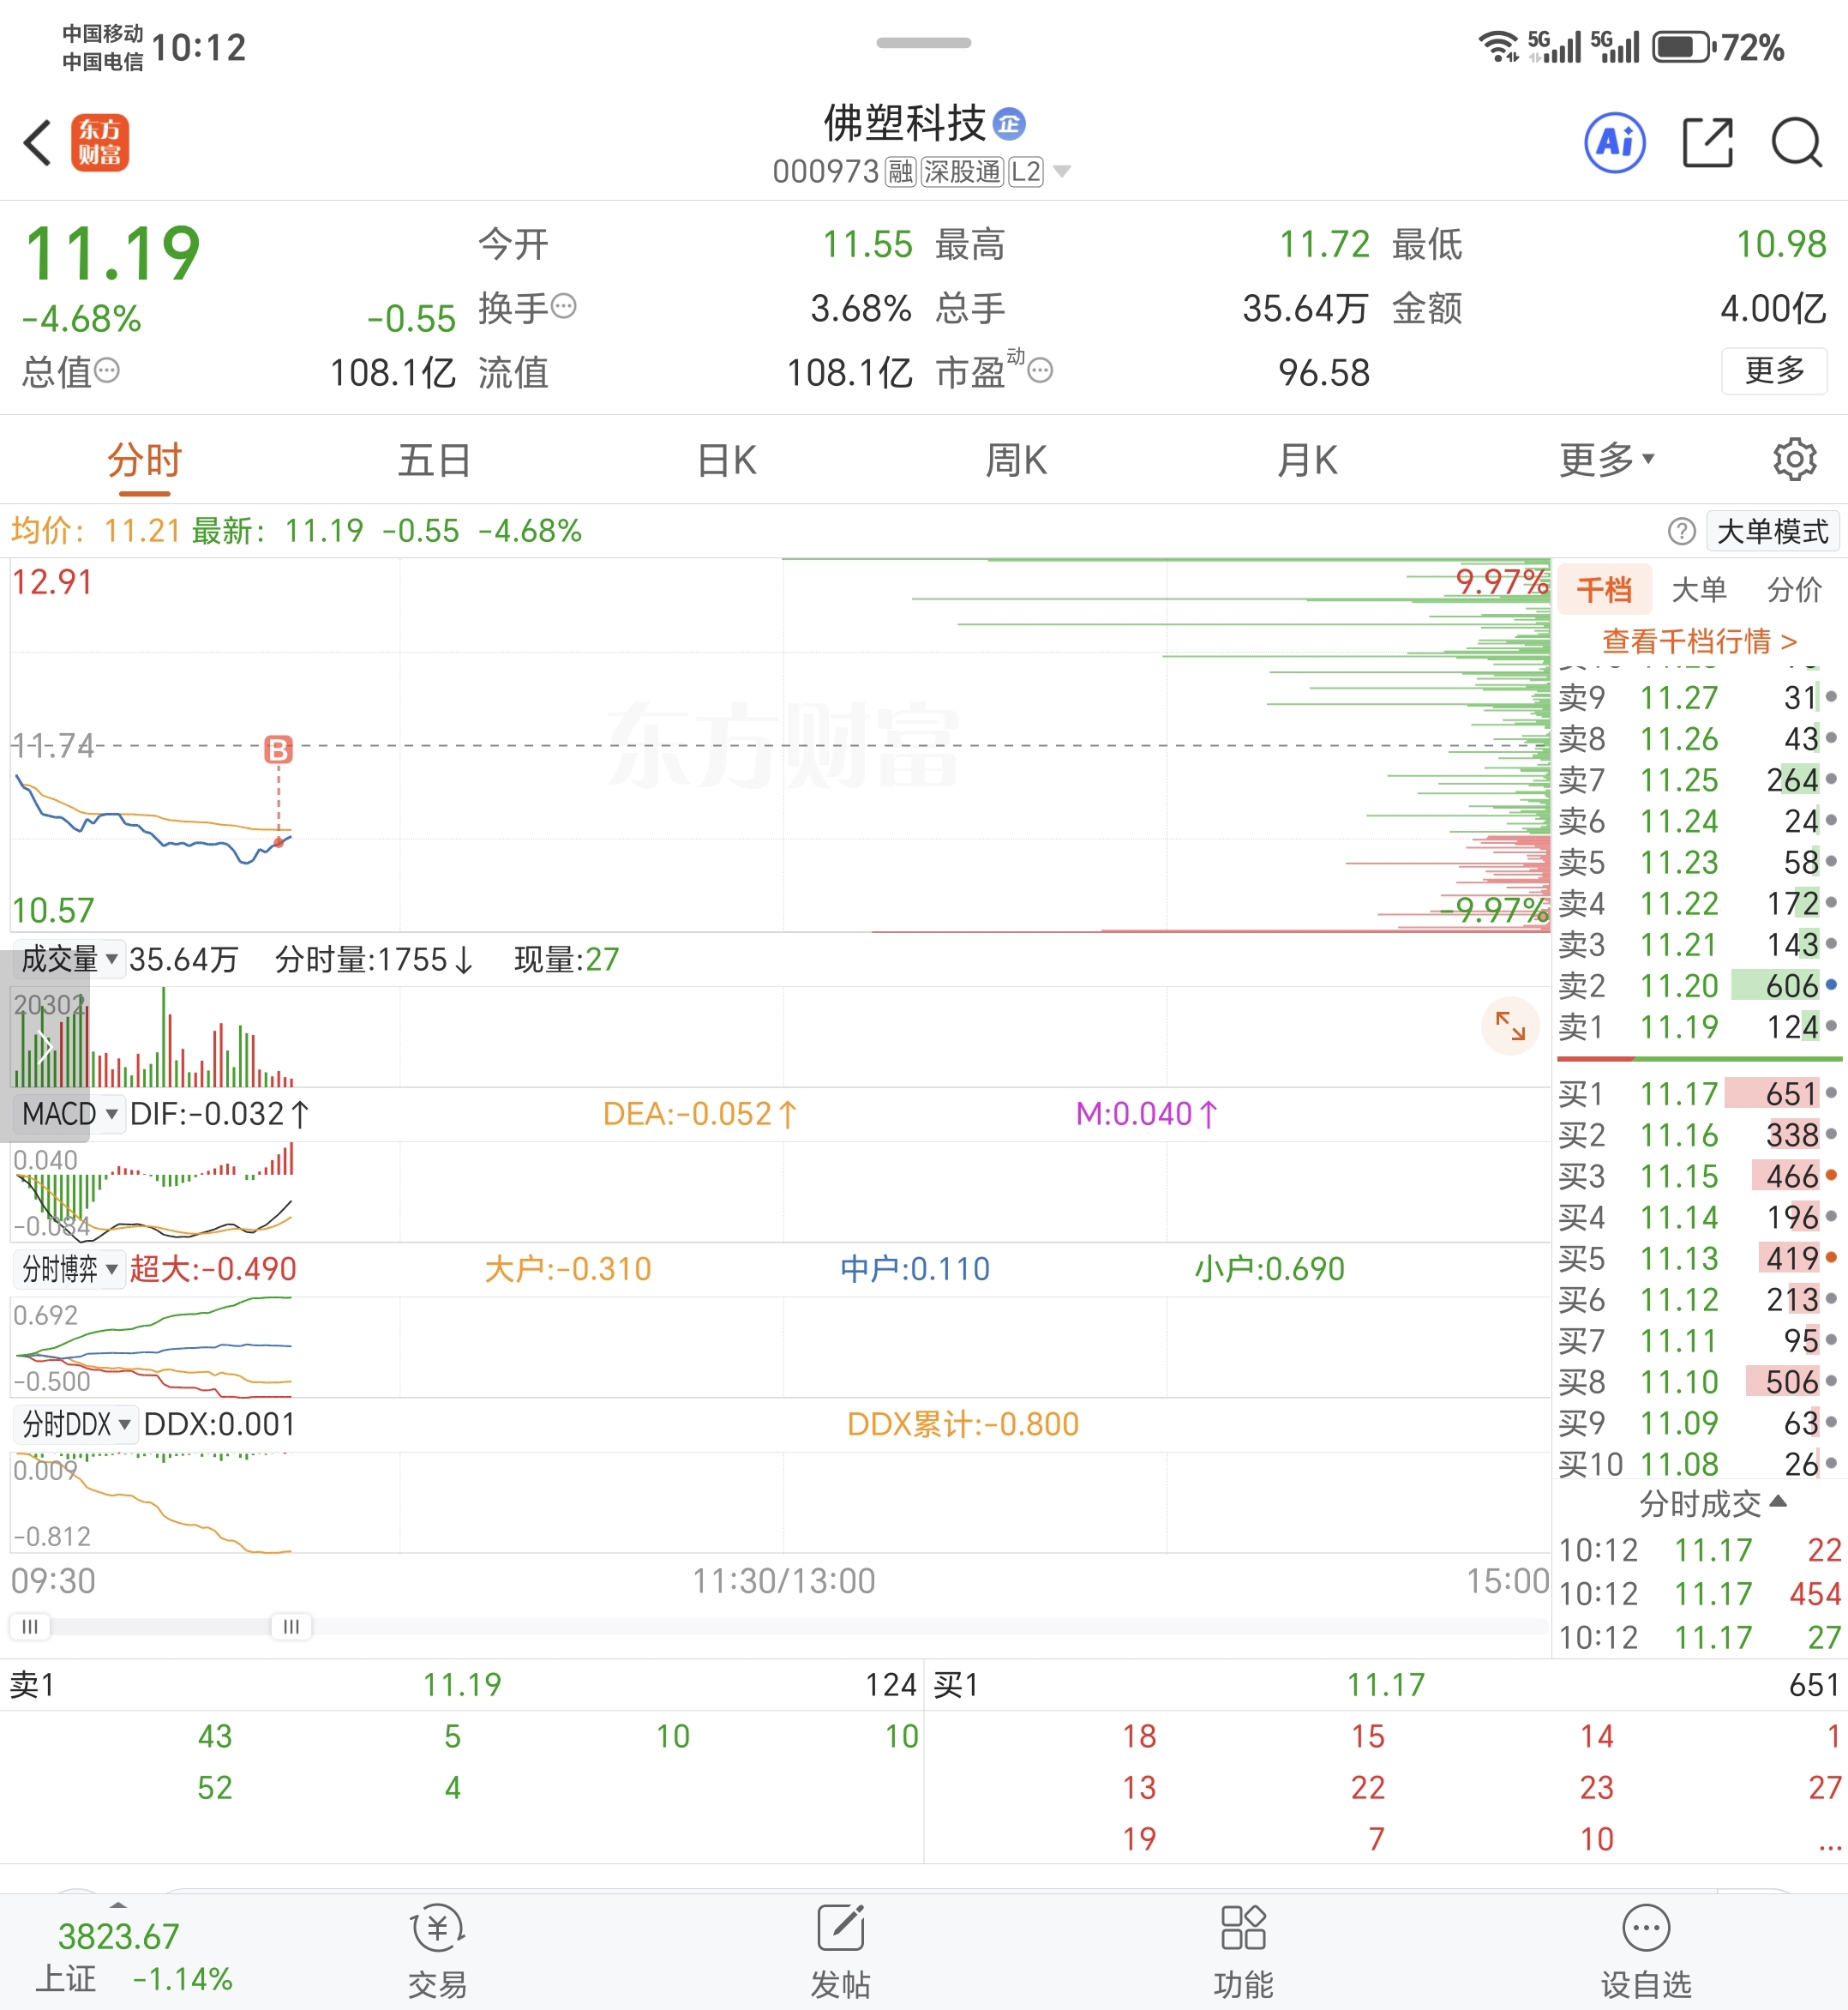Open chart settings gear icon
The height and width of the screenshot is (2010, 1848).
pos(1794,460)
